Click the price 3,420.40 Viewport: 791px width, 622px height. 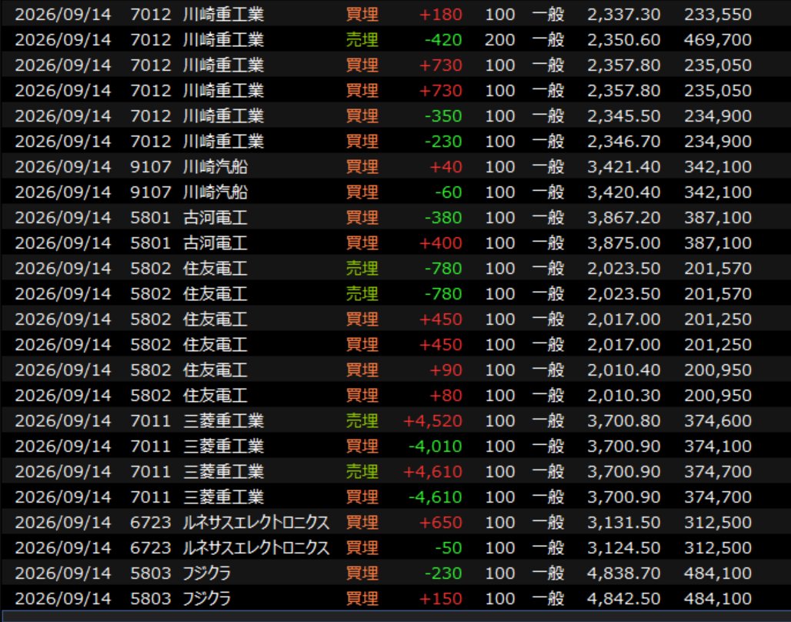click(x=623, y=192)
